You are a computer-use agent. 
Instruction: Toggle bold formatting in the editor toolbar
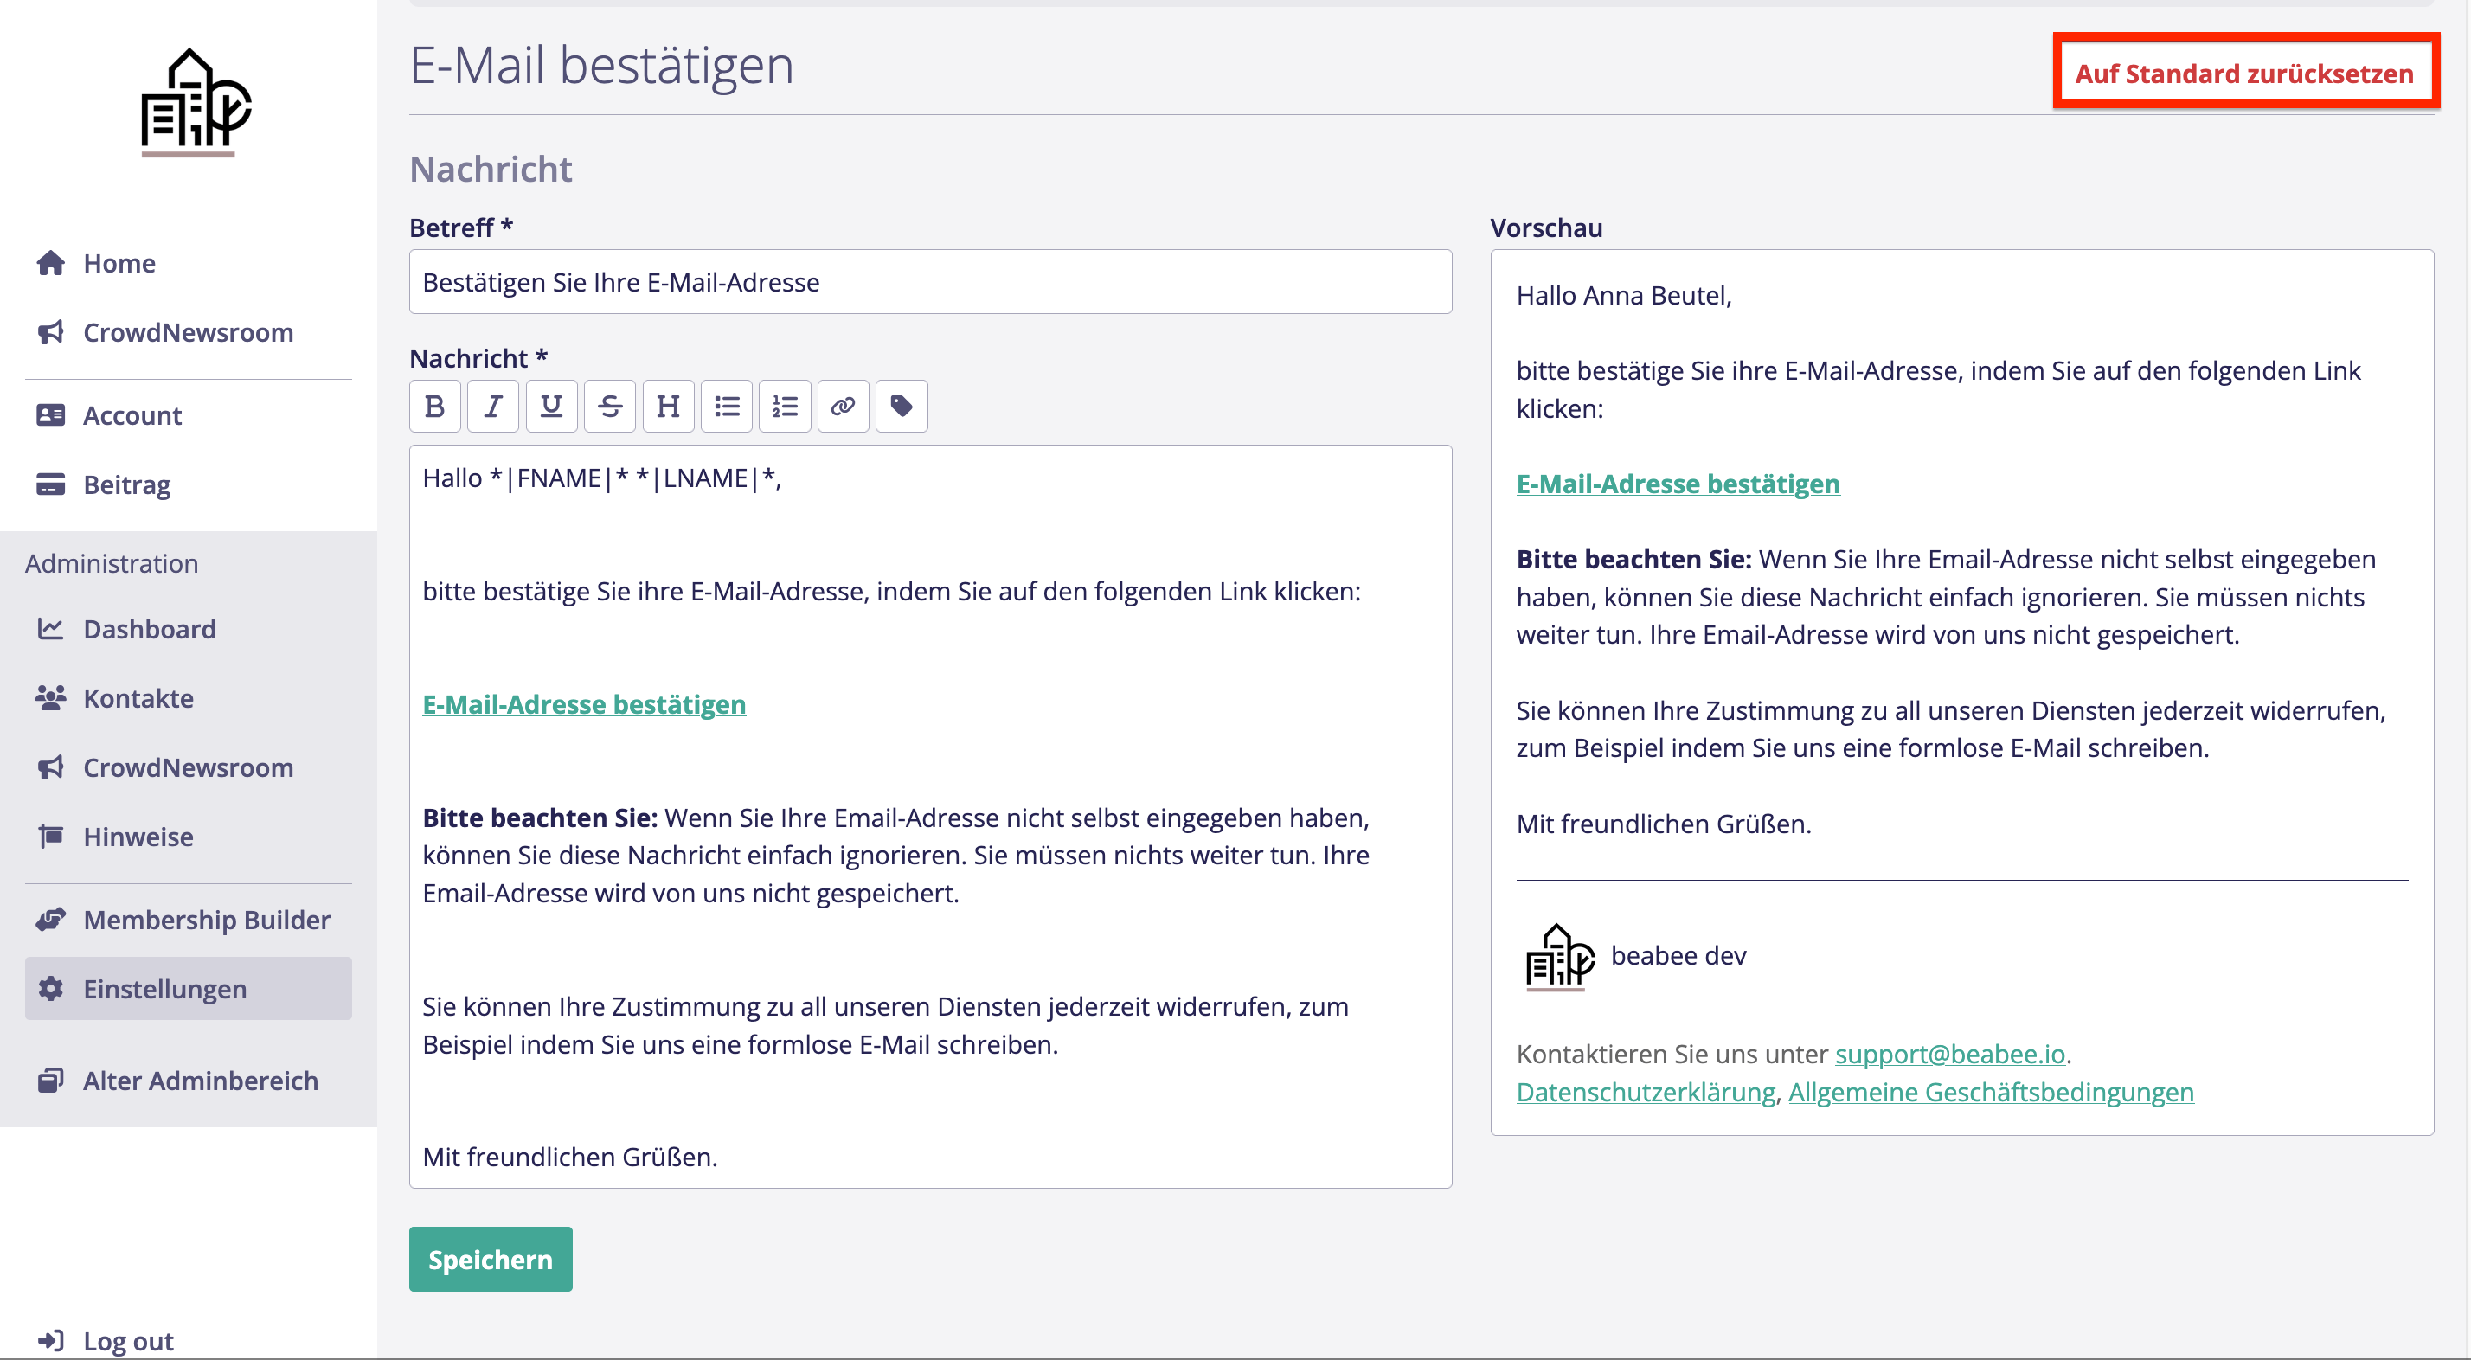[x=434, y=407]
